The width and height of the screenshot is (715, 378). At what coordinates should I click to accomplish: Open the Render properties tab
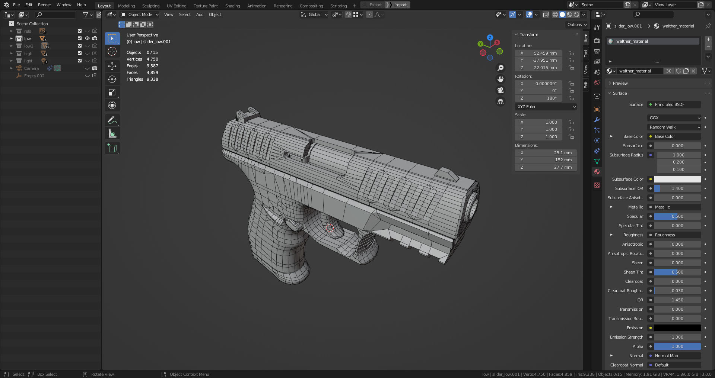(597, 41)
